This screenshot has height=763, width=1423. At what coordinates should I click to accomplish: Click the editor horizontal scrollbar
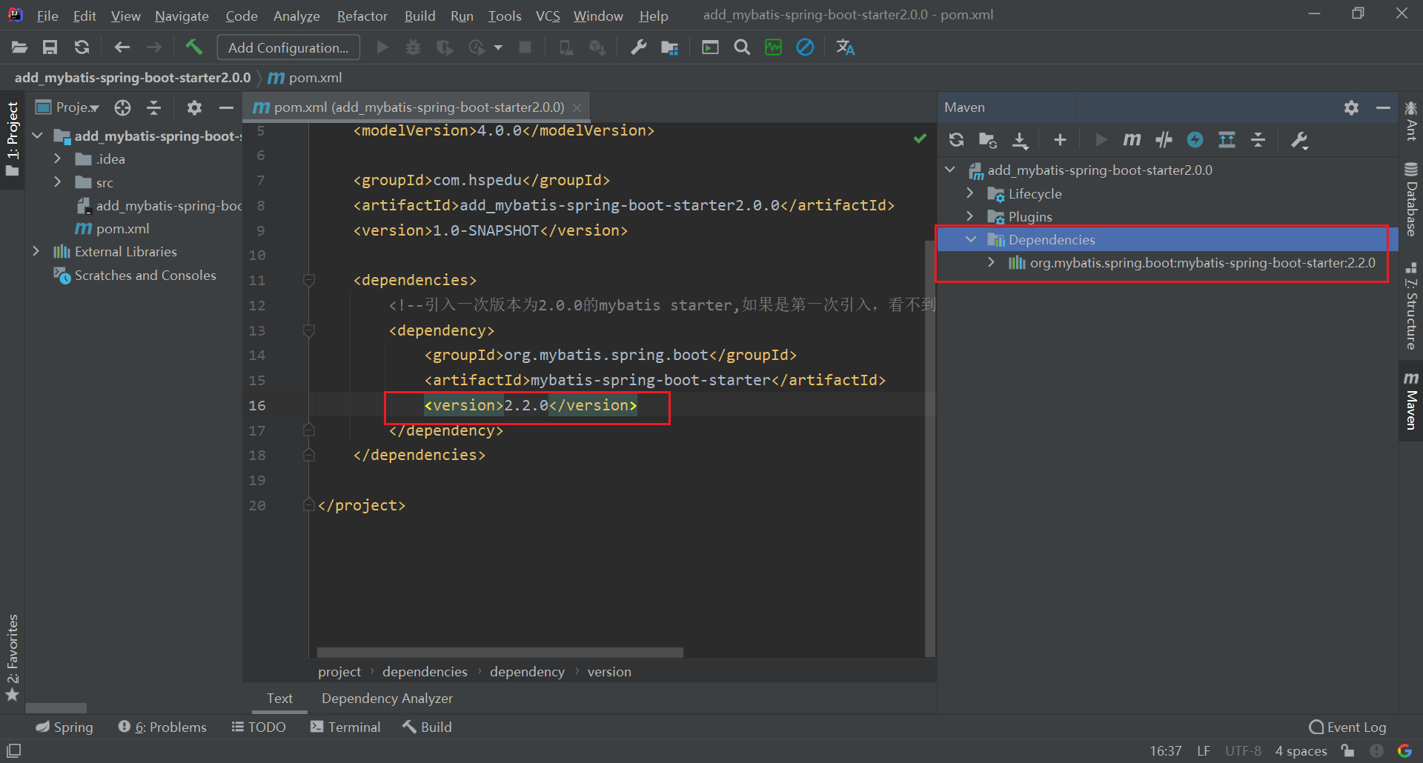coord(500,653)
